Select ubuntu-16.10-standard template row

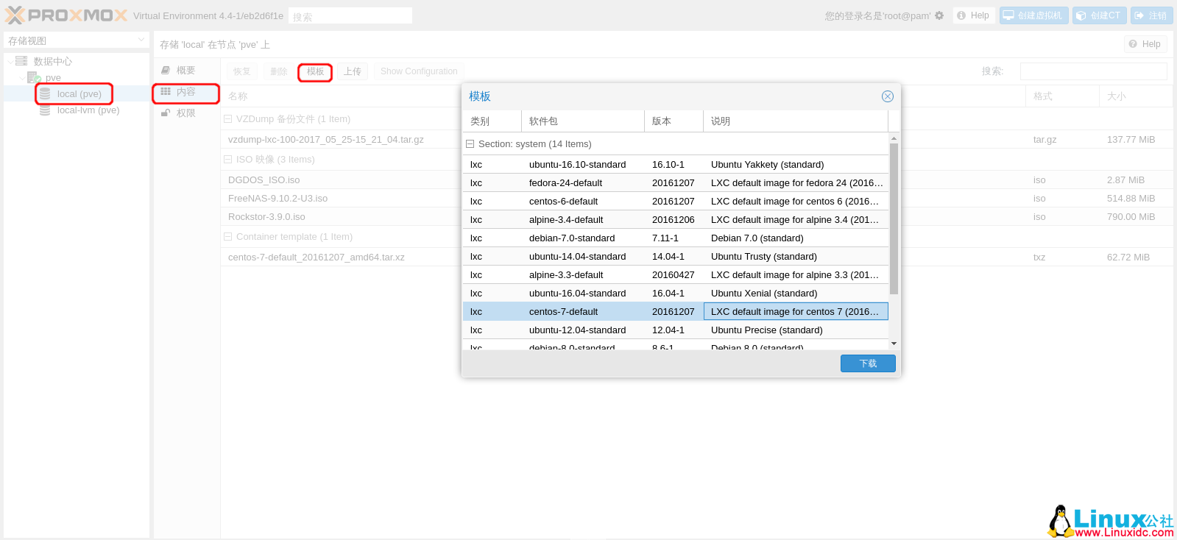[x=676, y=165]
